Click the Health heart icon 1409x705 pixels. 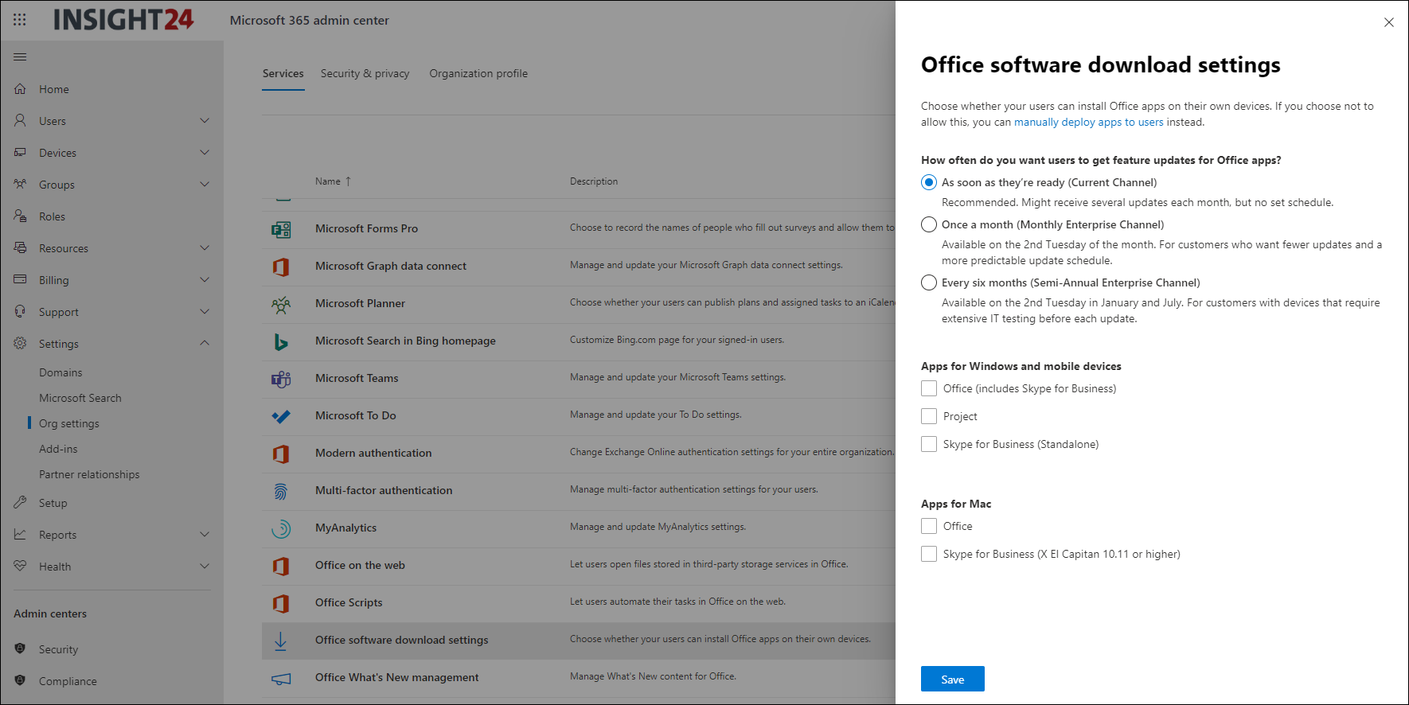point(21,566)
